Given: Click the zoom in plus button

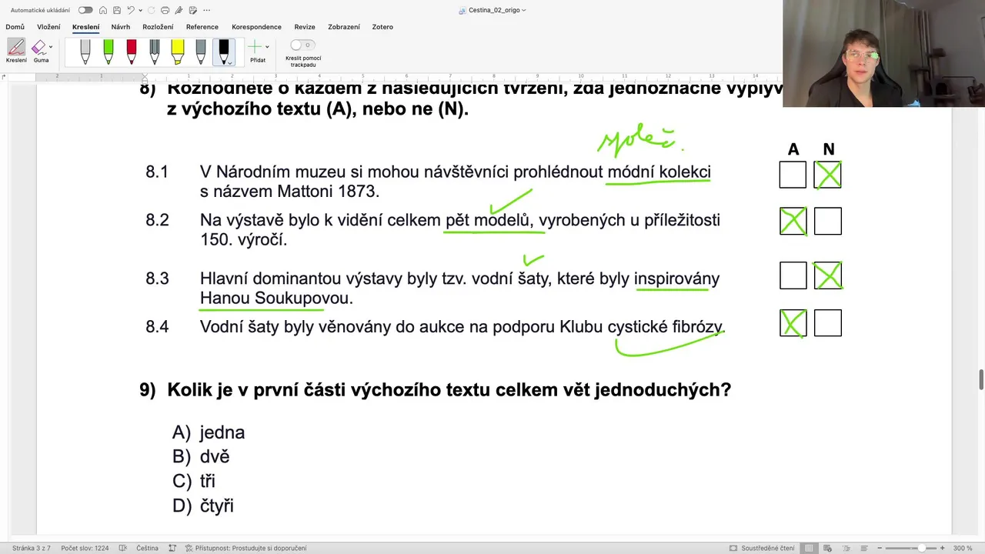Looking at the screenshot, I should (943, 548).
